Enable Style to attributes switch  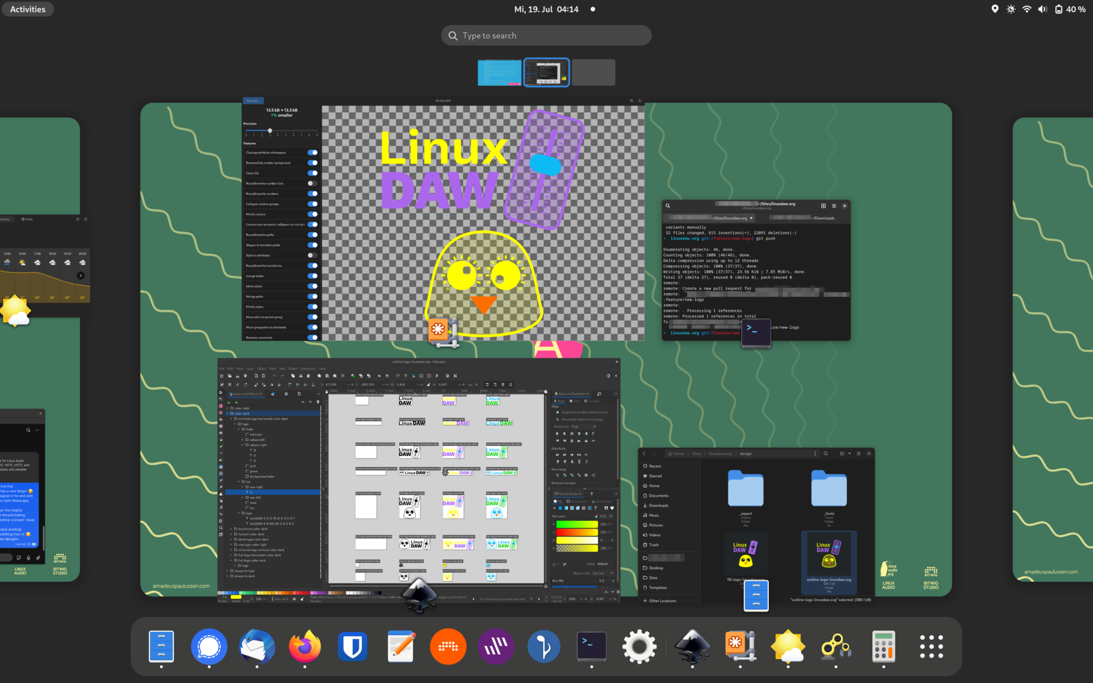point(313,255)
